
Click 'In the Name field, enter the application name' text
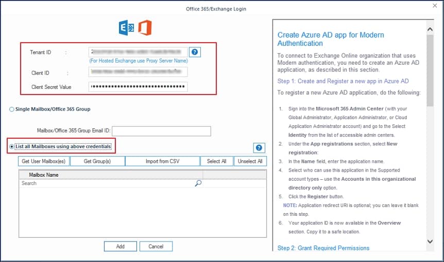click(x=336, y=161)
